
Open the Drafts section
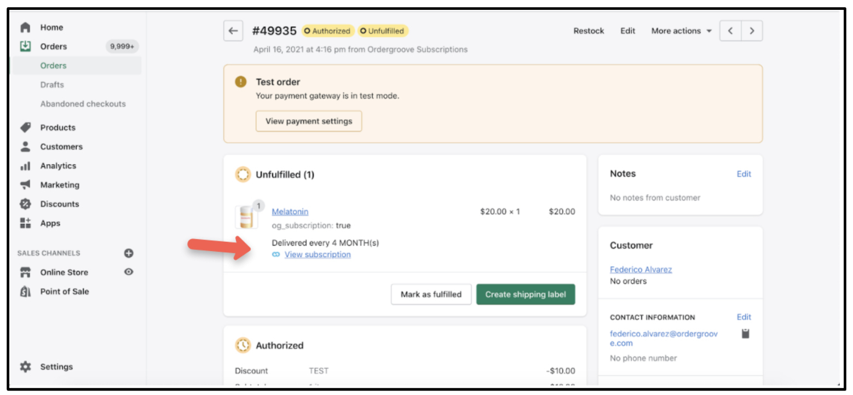click(x=52, y=84)
